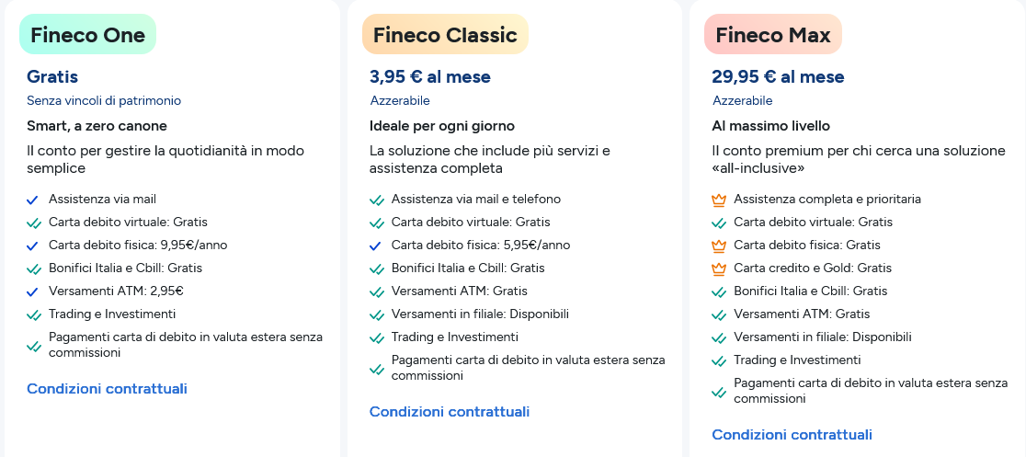Click double-check icon beside Versamenti in filiale in Fineco Classic
Image resolution: width=1026 pixels, height=457 pixels.
[x=376, y=314]
